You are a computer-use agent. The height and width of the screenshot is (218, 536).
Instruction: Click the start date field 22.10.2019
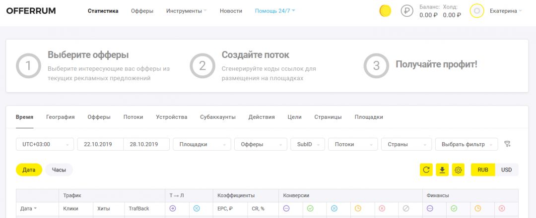[100, 144]
